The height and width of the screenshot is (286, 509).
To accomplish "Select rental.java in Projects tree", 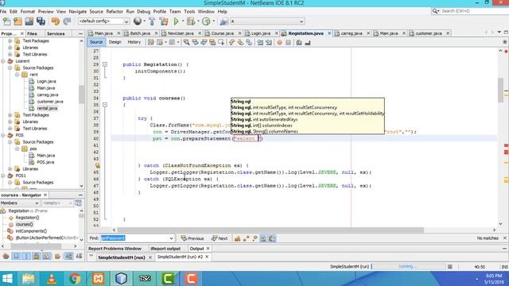I will (x=47, y=108).
